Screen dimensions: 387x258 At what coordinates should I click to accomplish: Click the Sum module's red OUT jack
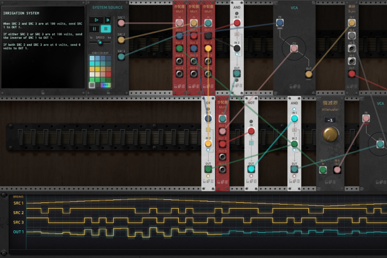pos(351,74)
